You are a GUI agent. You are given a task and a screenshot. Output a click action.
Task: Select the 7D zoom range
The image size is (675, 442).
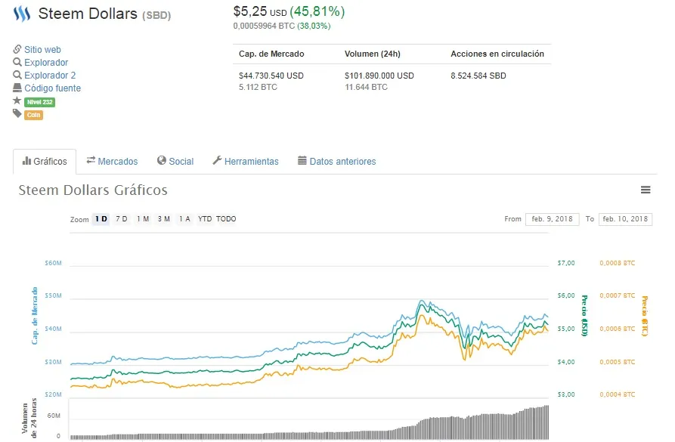[x=122, y=219]
